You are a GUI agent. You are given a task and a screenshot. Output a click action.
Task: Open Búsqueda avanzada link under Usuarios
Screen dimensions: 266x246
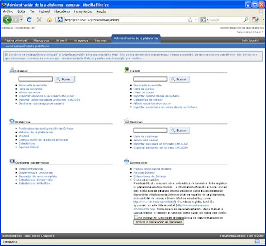(x=33, y=86)
